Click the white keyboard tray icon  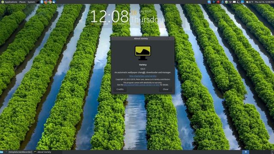234,2
